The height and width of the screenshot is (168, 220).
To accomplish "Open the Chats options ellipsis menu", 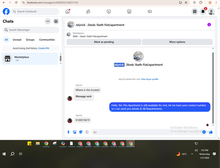I will coord(48,21).
